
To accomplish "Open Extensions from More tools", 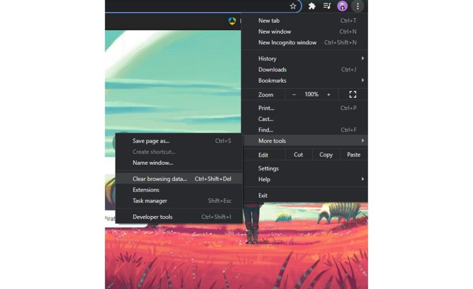I will point(179,190).
